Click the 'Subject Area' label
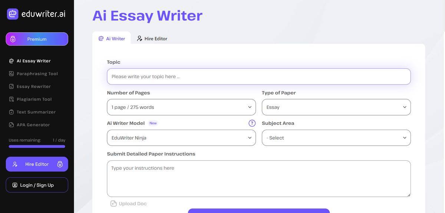 pyautogui.click(x=278, y=123)
